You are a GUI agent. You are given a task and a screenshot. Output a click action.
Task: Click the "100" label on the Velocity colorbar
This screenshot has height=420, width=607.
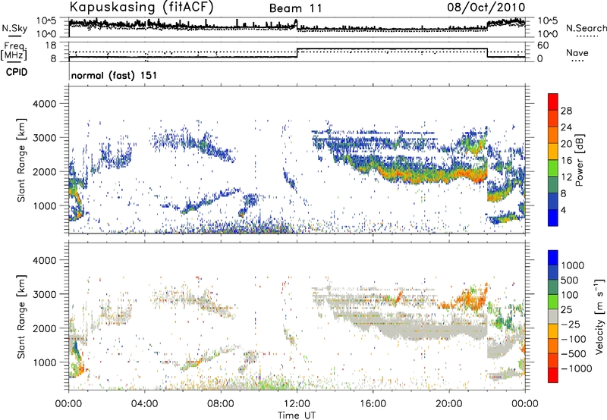[570, 295]
